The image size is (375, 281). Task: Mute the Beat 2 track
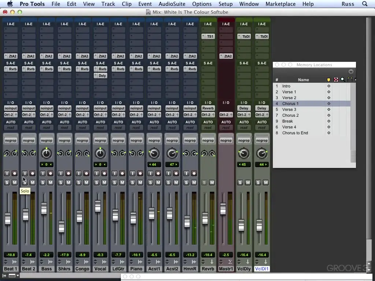[33, 183]
